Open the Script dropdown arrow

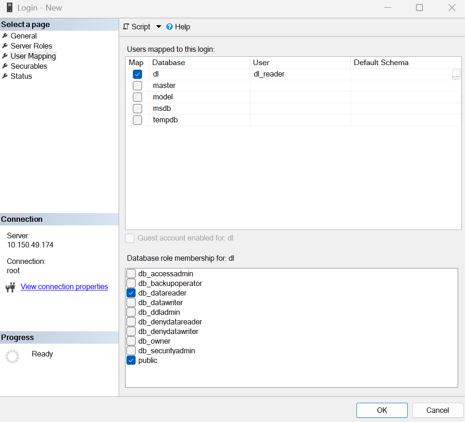point(159,27)
